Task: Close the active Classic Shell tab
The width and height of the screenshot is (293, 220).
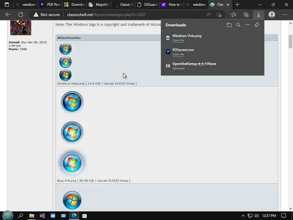Action: tap(228, 5)
